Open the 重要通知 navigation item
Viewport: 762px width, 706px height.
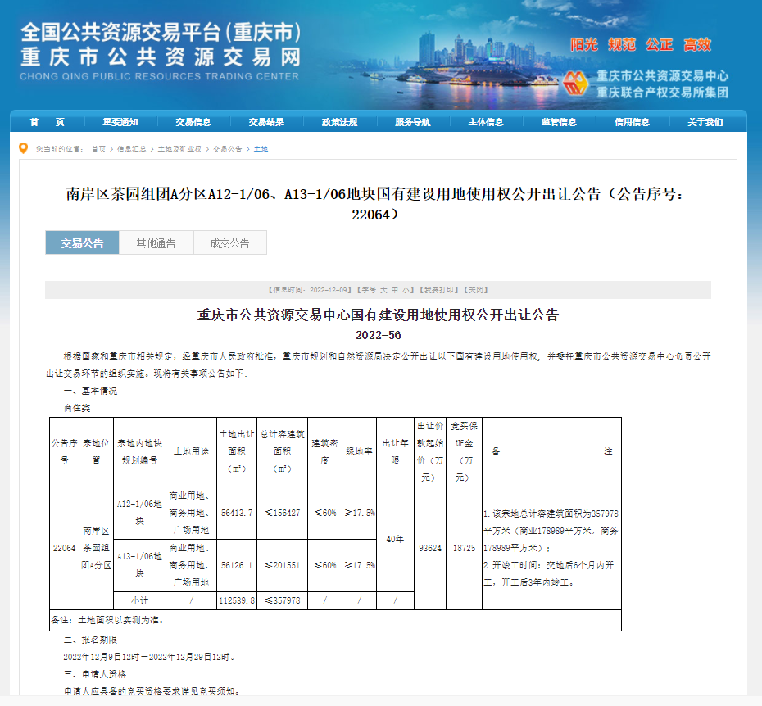(120, 122)
